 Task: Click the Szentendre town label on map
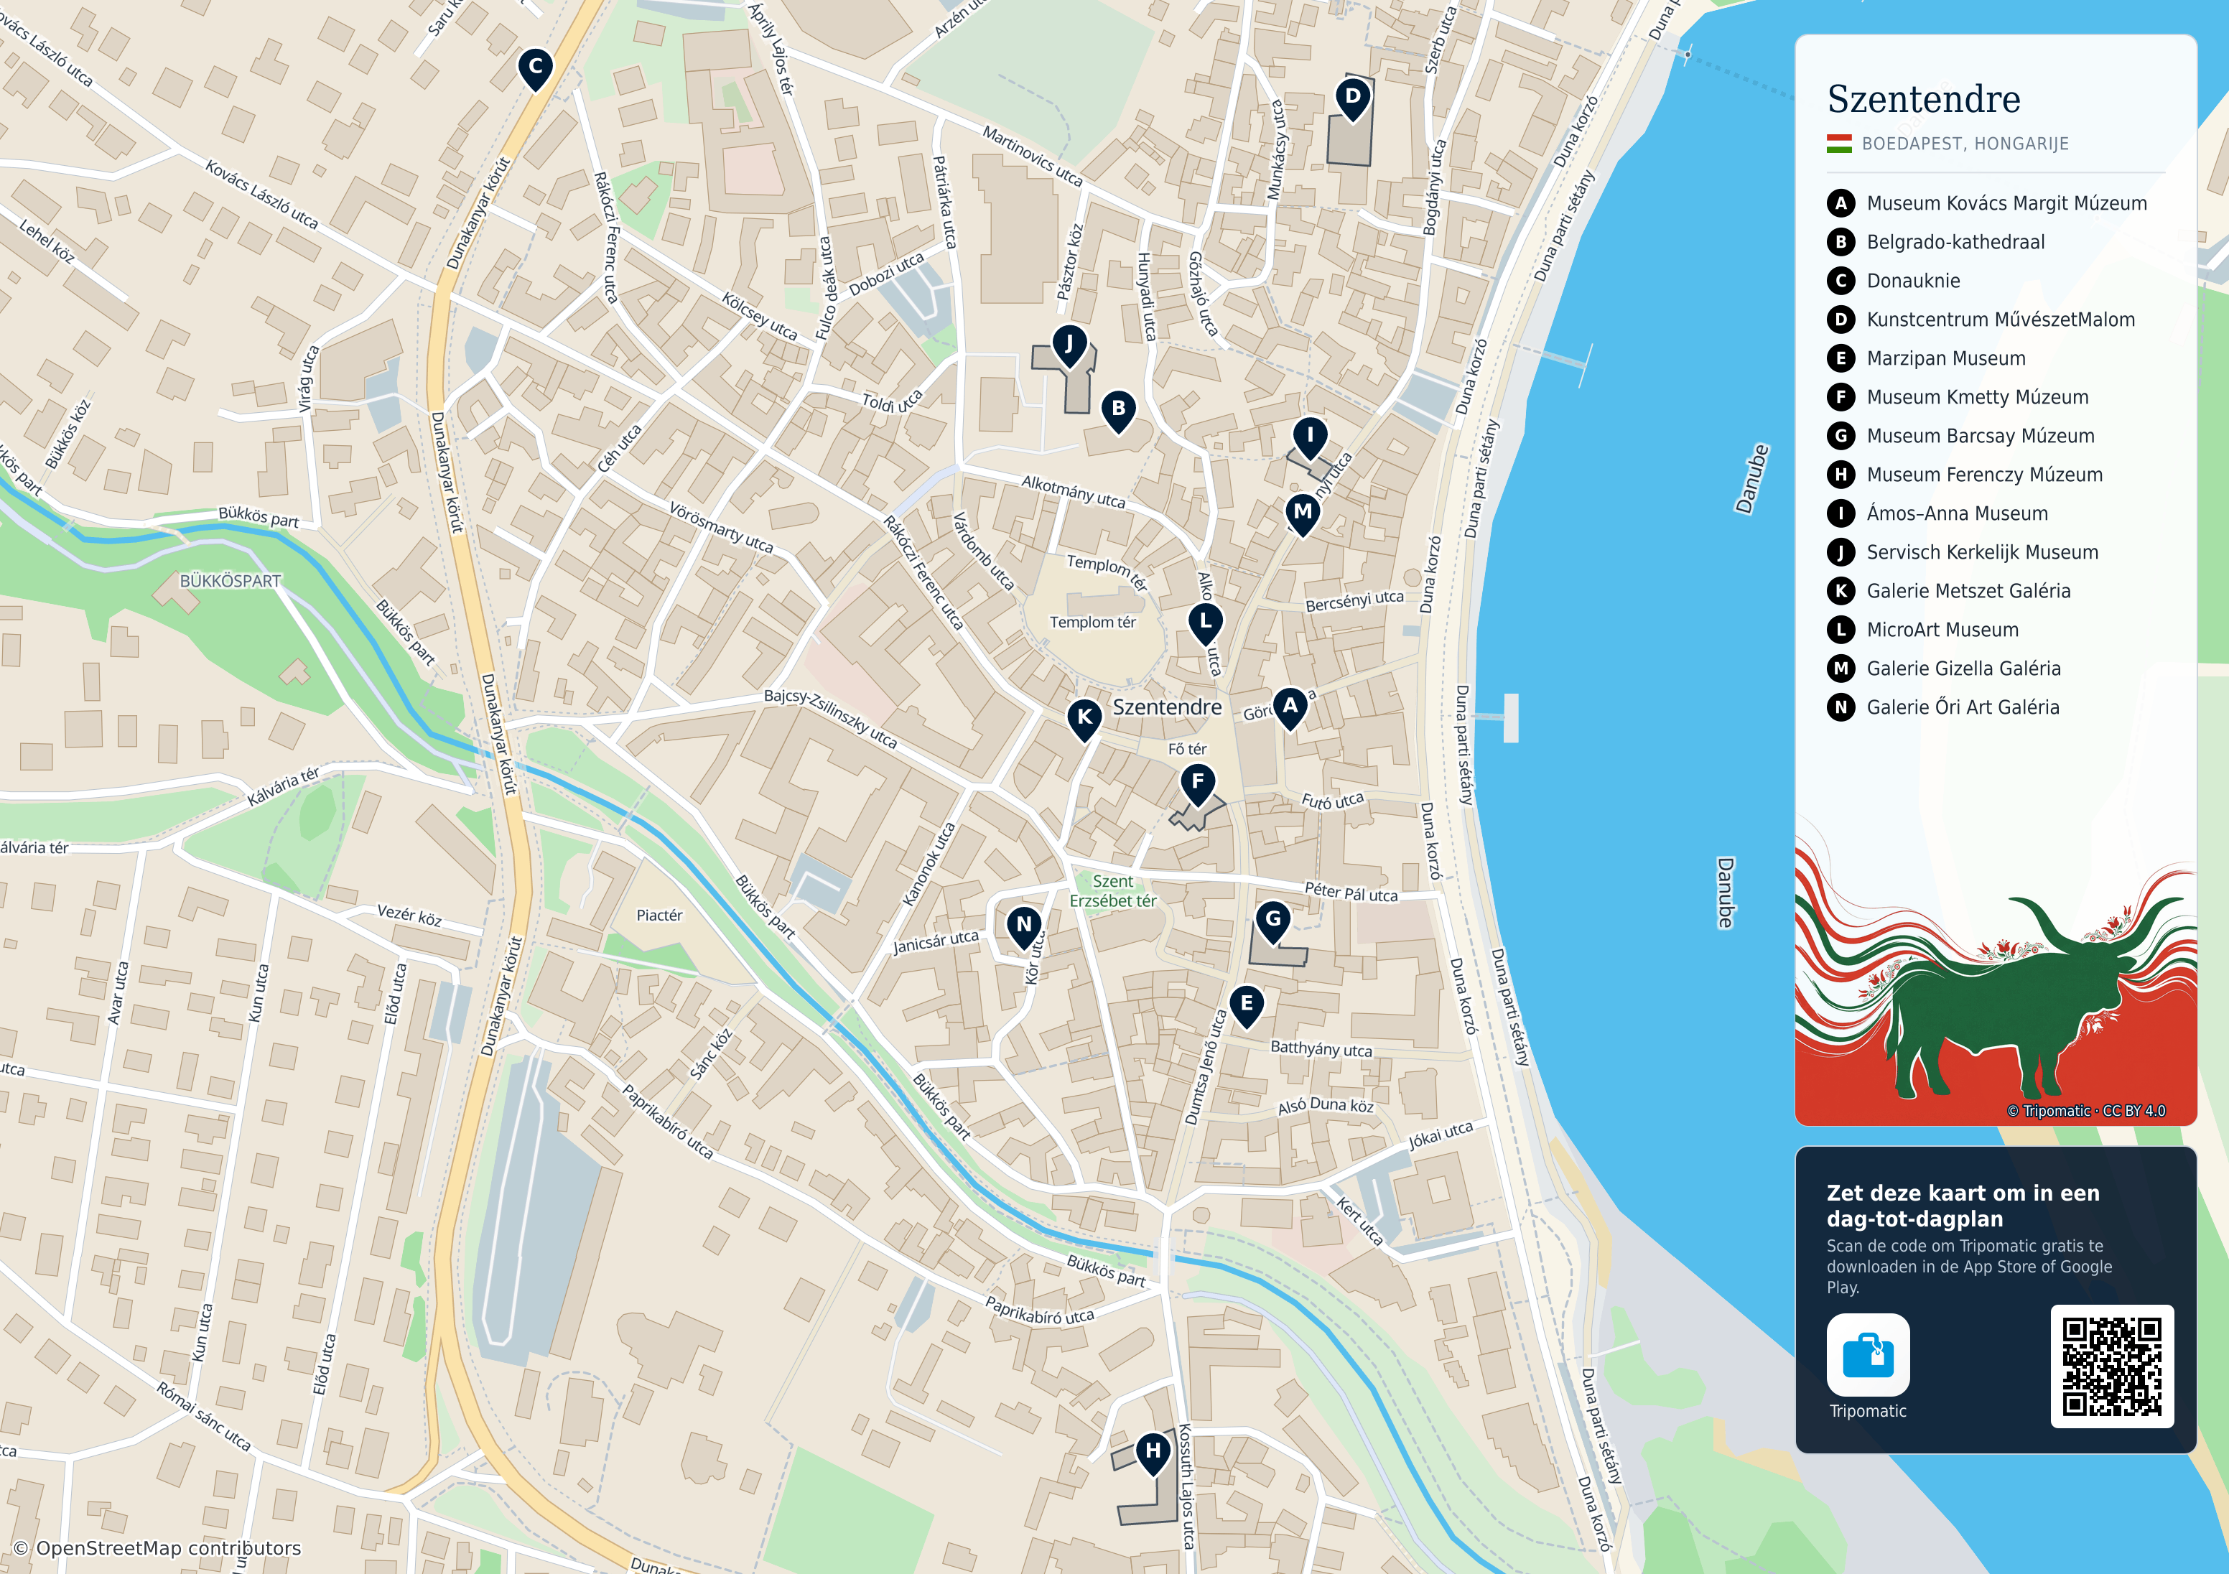[x=1166, y=707]
